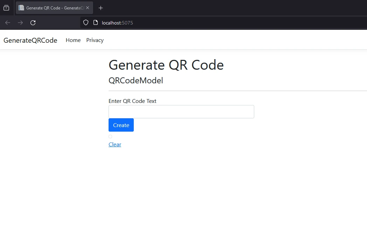Click the Firefox View icon in tab bar
This screenshot has height=244, width=367.
pos(6,8)
